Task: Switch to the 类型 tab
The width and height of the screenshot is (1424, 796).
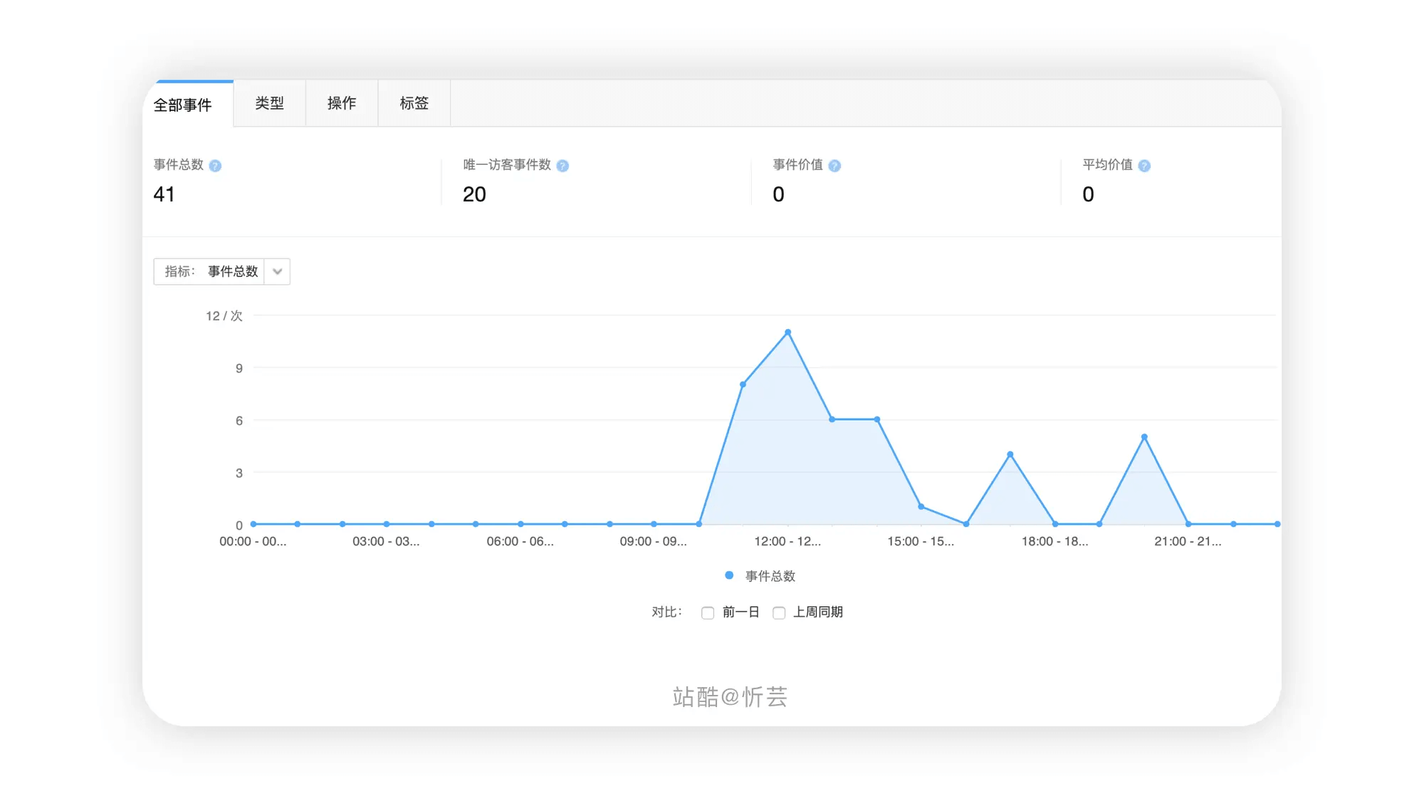Action: (x=269, y=103)
